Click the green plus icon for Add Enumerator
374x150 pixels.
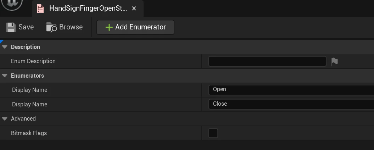(109, 27)
